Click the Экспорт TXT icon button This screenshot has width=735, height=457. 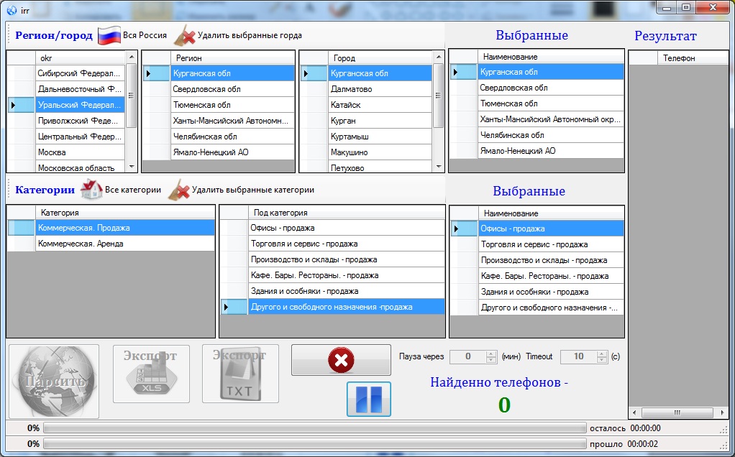[x=240, y=374]
